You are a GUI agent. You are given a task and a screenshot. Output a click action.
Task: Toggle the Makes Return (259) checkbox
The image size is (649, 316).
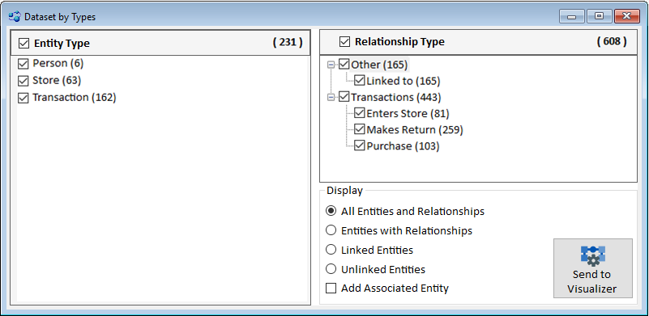[359, 129]
